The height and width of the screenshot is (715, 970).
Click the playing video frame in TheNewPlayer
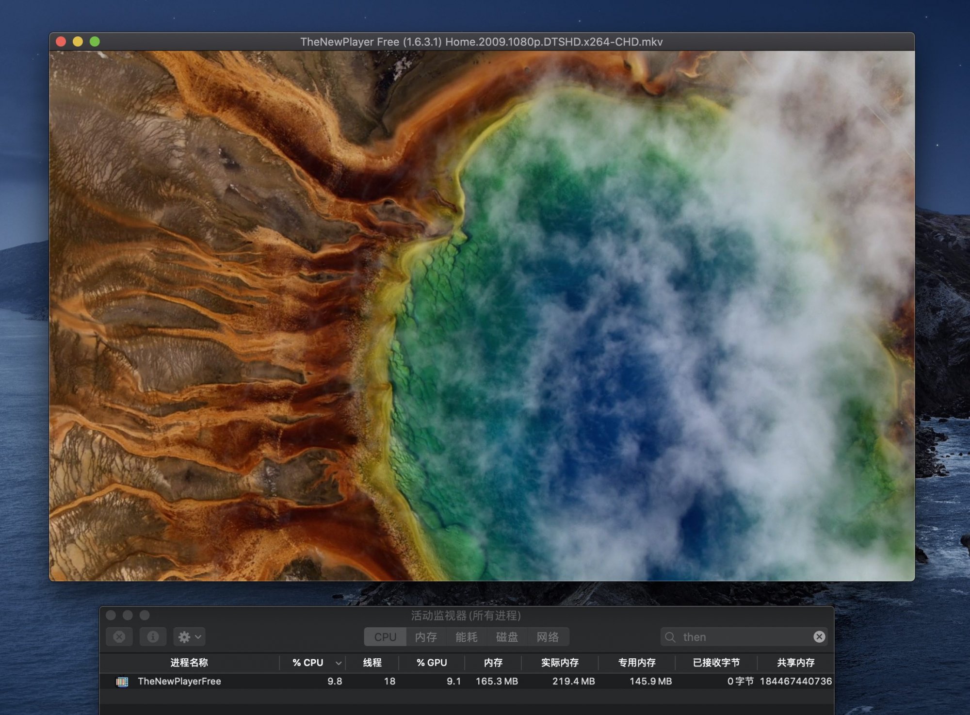point(482,316)
